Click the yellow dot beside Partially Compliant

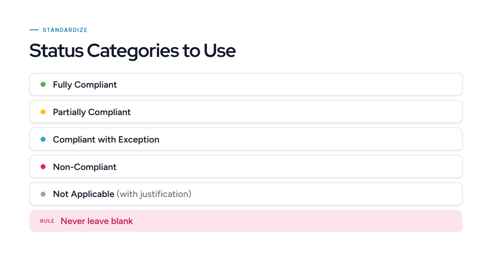coord(43,112)
